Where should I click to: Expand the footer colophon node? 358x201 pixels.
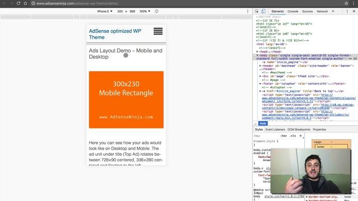tap(260, 84)
